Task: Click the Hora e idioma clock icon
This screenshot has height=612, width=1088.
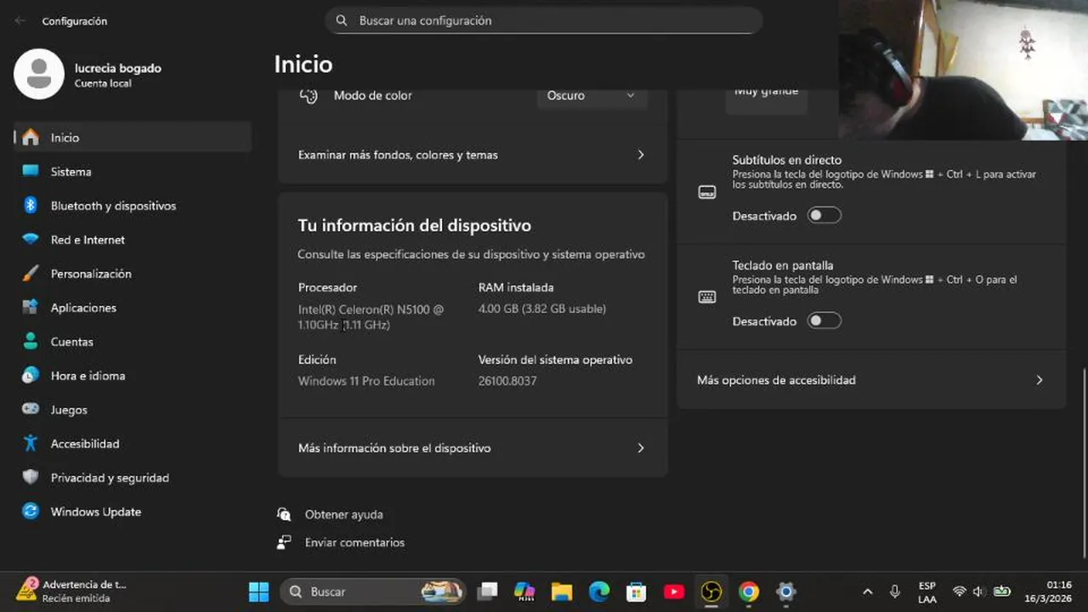Action: tap(31, 376)
